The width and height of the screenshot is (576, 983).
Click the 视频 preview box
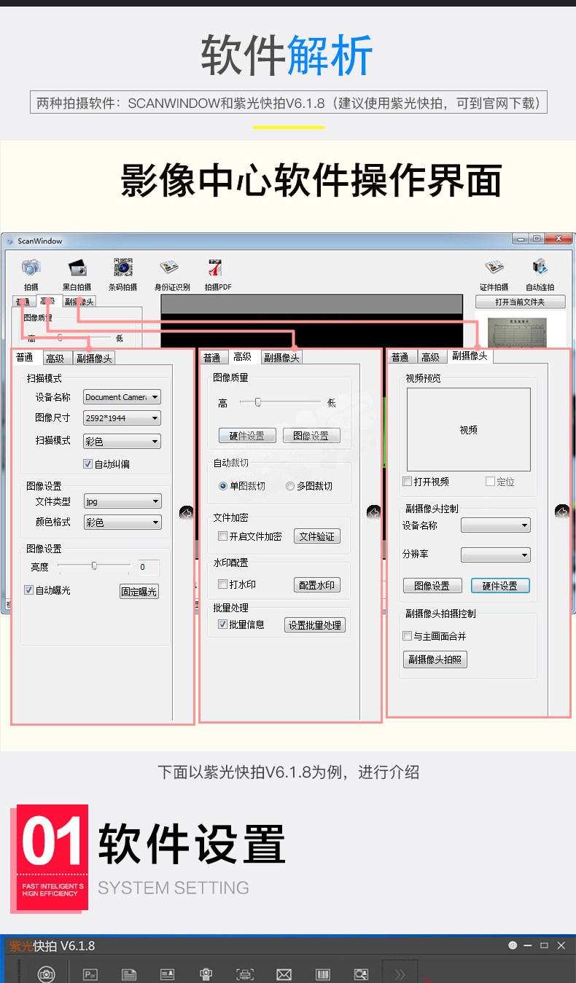pos(468,430)
